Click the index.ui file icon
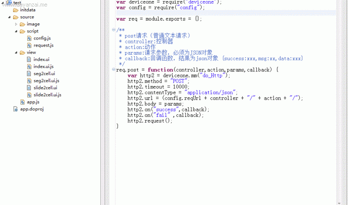The width and height of the screenshot is (348, 205). 29,59
